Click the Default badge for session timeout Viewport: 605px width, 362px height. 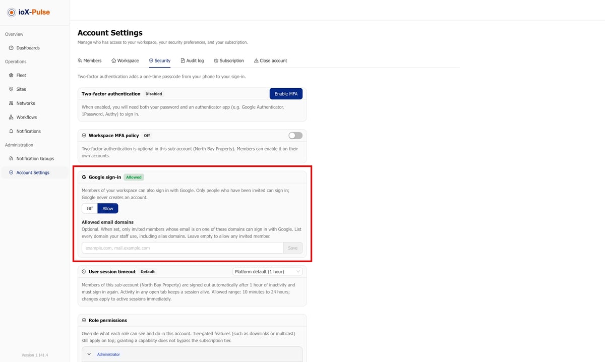click(147, 271)
